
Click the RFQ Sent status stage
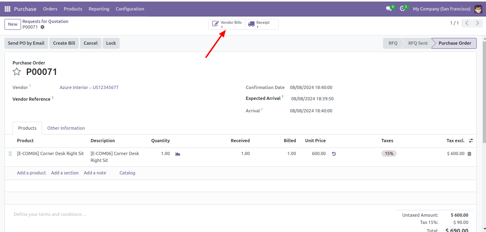click(418, 43)
